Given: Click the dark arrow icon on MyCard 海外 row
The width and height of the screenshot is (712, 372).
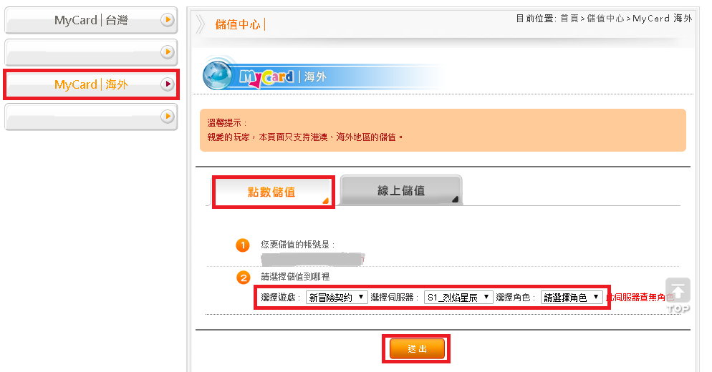Looking at the screenshot, I should 168,84.
